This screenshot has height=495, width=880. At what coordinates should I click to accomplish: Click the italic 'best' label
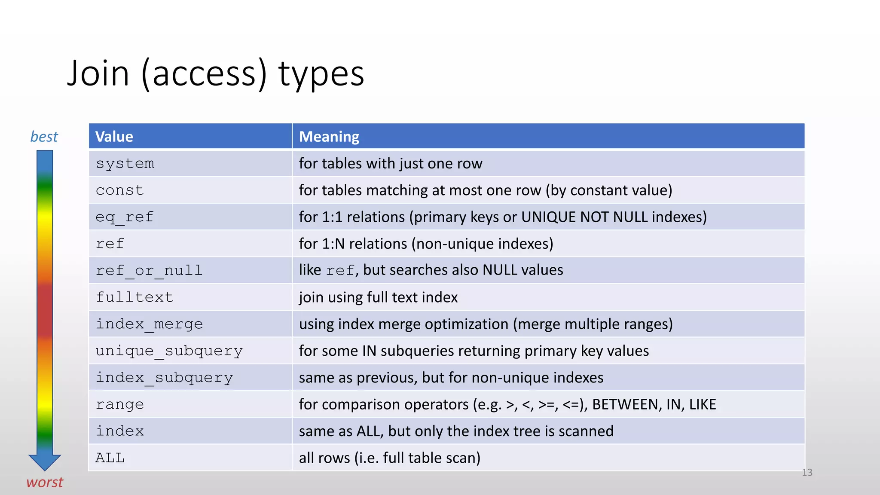(44, 137)
